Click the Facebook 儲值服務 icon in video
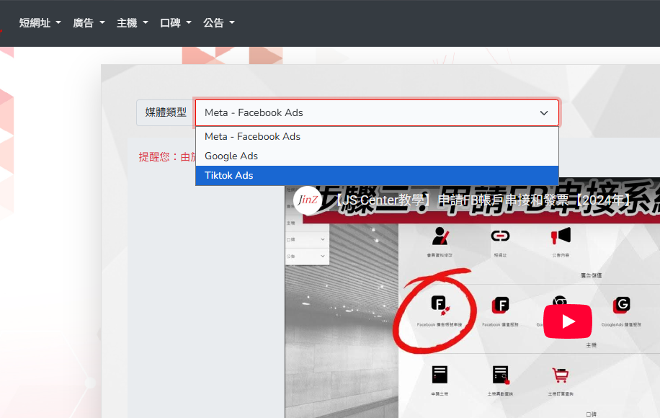Image resolution: width=660 pixels, height=418 pixels. point(501,306)
